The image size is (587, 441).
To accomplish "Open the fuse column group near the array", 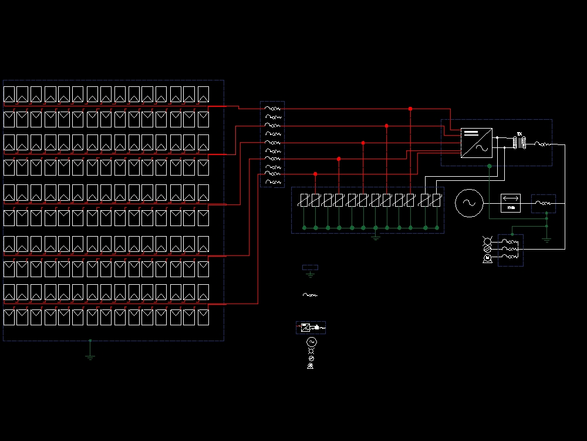I will tap(272, 144).
